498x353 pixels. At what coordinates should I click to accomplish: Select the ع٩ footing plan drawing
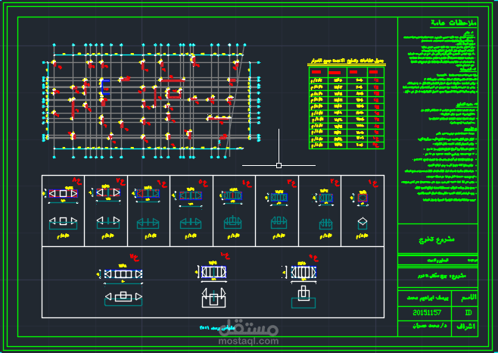click(x=303, y=272)
